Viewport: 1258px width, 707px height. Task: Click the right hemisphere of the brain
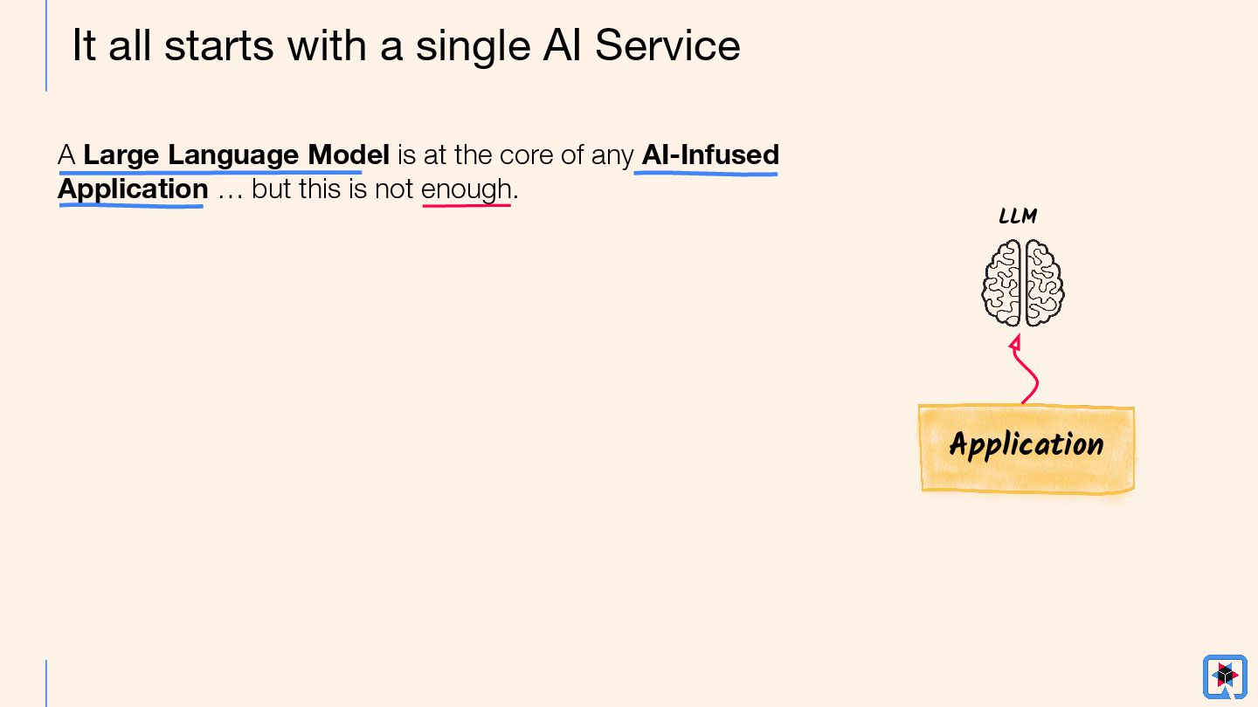click(1044, 283)
